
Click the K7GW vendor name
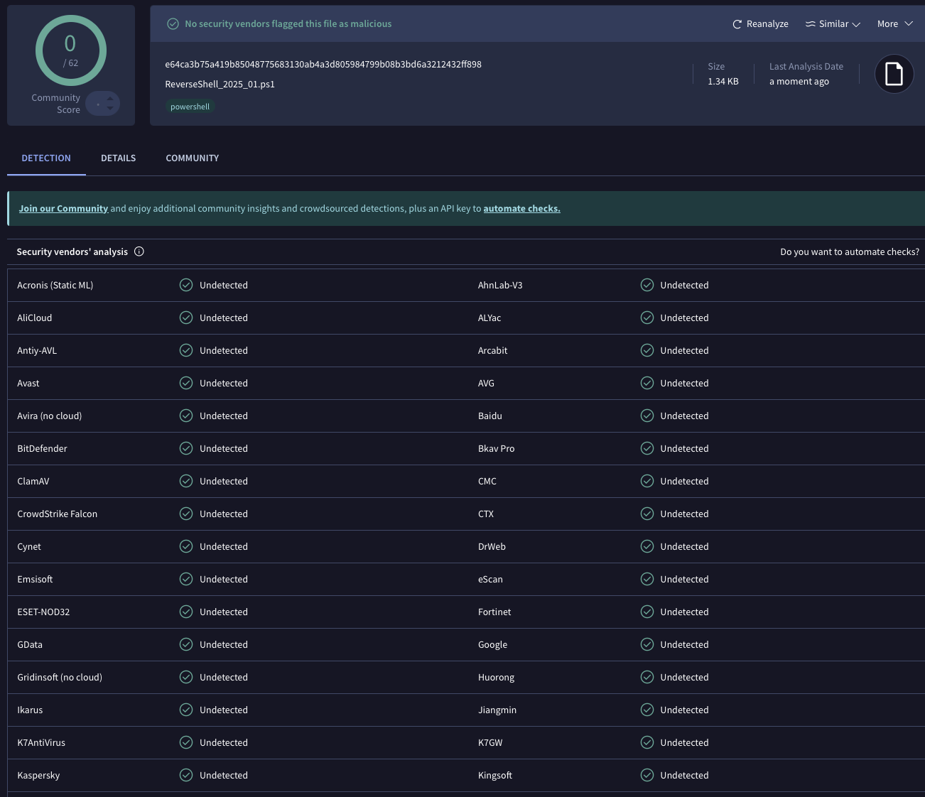click(x=490, y=743)
